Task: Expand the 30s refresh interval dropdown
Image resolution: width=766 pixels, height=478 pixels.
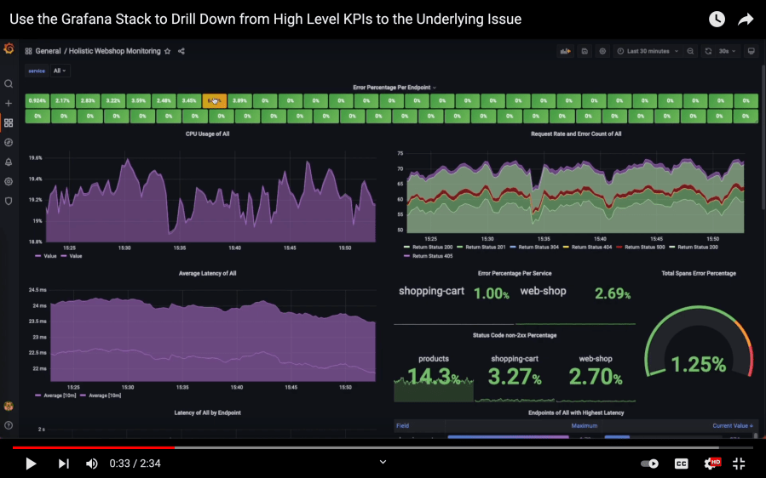Action: pos(727,51)
